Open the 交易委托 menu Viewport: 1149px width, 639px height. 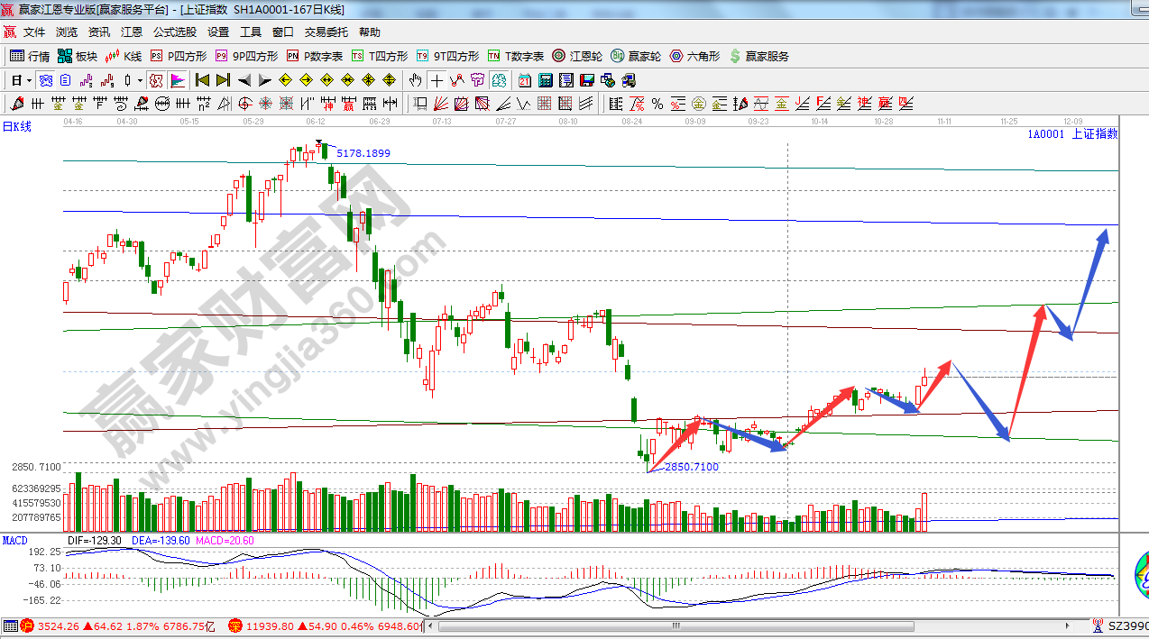[x=326, y=32]
